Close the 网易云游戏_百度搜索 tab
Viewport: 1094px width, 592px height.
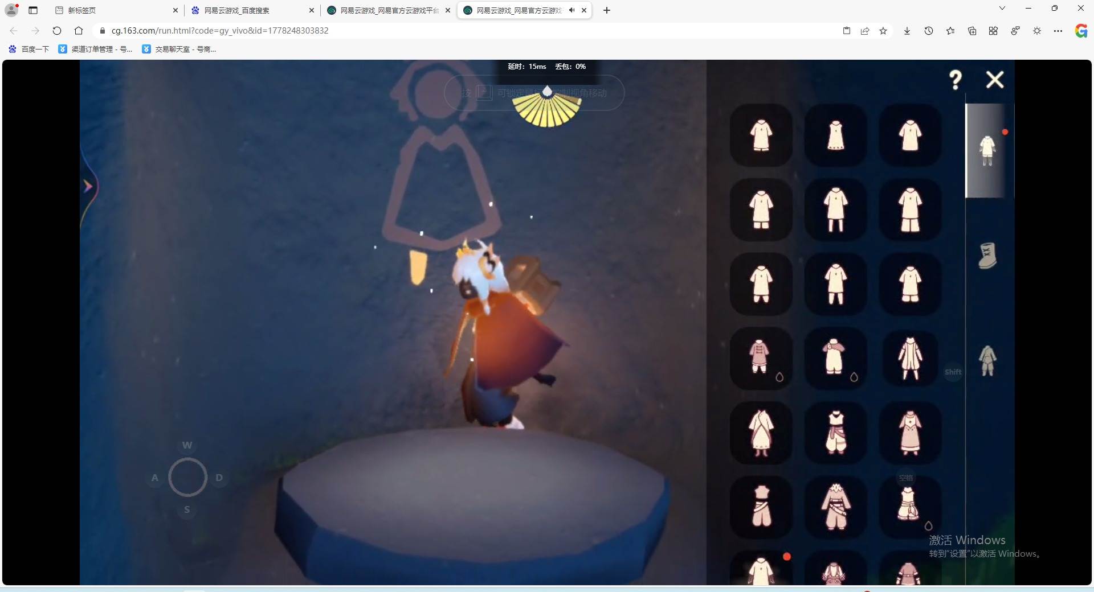311,10
